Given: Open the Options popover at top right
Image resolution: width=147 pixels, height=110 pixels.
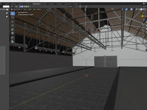Looking at the screenshot, I should pyautogui.click(x=145, y=6).
